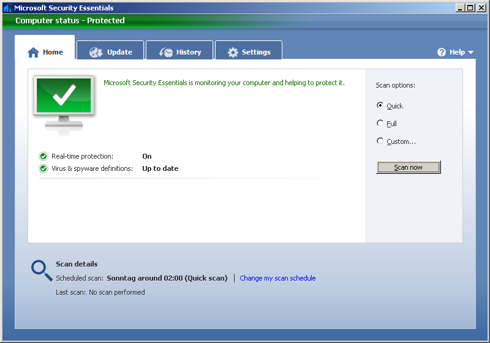Expand the Help dropdown arrow
The width and height of the screenshot is (490, 343).
click(x=471, y=53)
